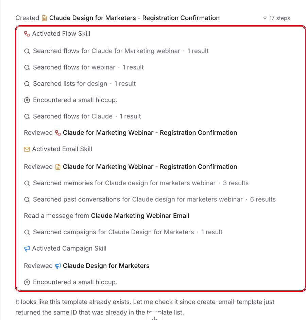Select 'Searched past conversations' step with 6 results

pyautogui.click(x=150, y=199)
